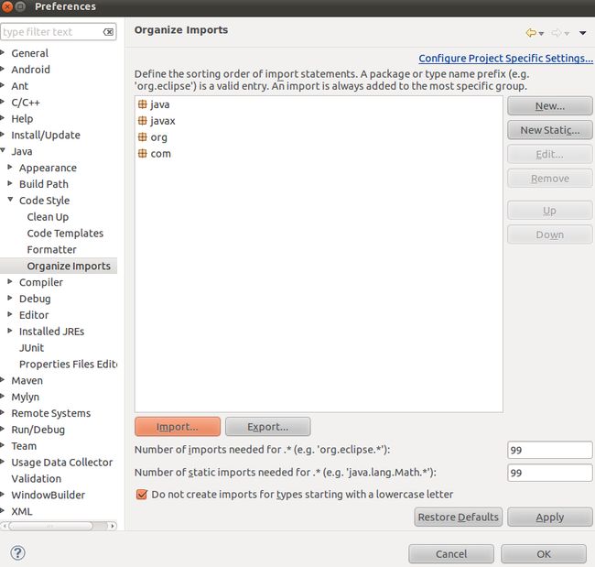Select the java package icon entry
The width and height of the screenshot is (595, 567).
coord(142,104)
